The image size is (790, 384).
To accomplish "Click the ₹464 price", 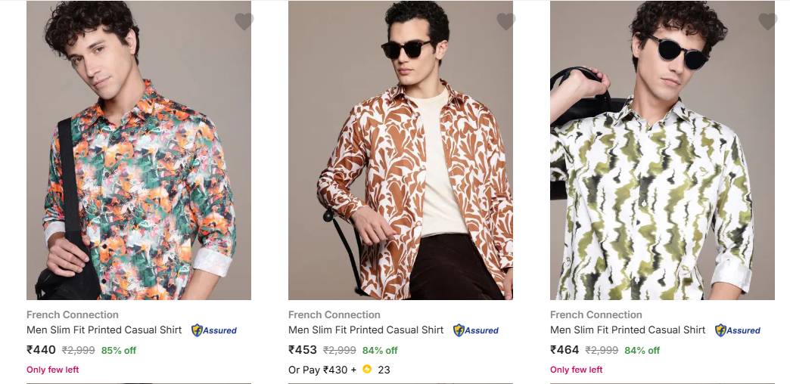I will (x=565, y=350).
